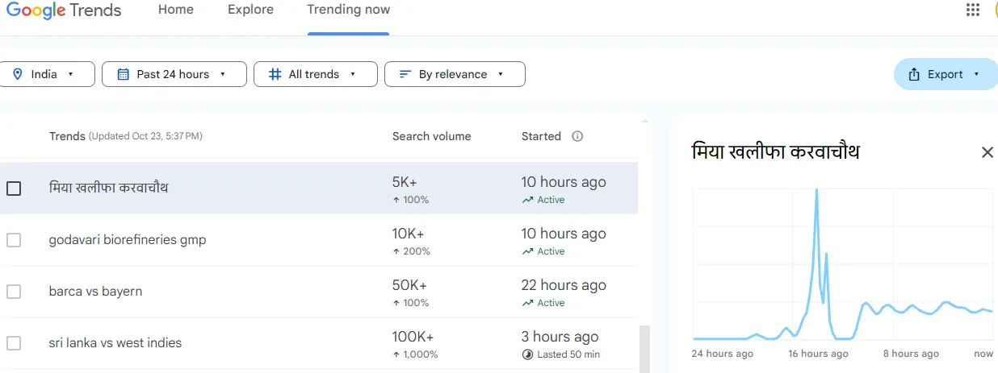Click the Trends column header text
The height and width of the screenshot is (373, 998).
tap(67, 136)
